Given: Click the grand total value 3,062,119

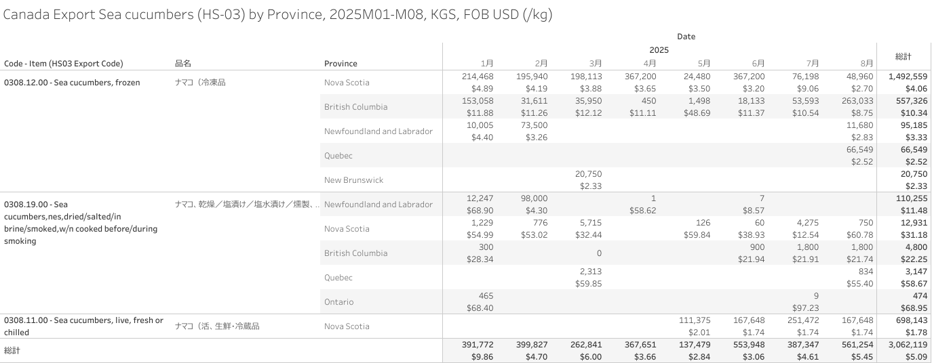Looking at the screenshot, I should 904,345.
